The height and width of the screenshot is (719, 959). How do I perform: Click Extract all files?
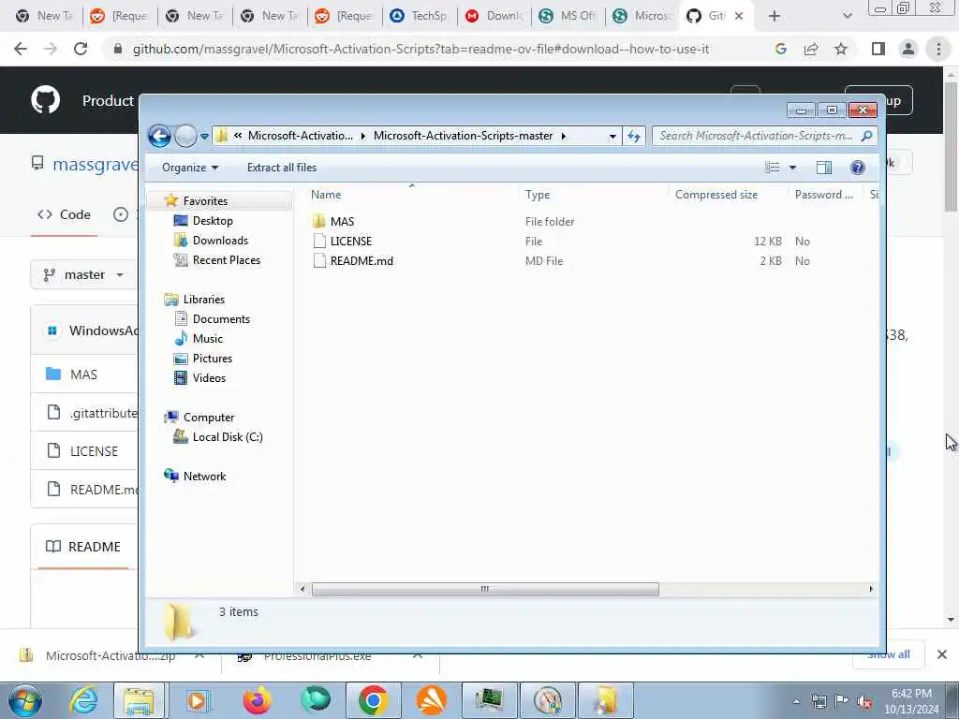282,168
